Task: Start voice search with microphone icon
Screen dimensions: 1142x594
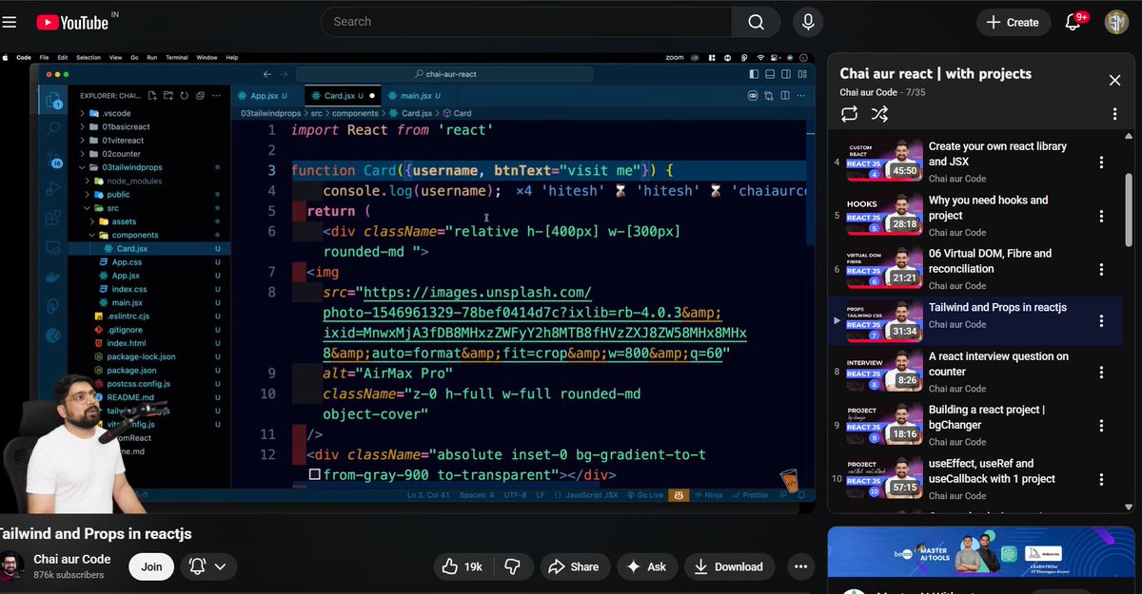Action: pos(808,22)
